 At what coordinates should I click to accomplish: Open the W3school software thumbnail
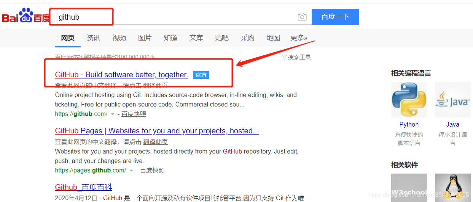pyautogui.click(x=409, y=188)
